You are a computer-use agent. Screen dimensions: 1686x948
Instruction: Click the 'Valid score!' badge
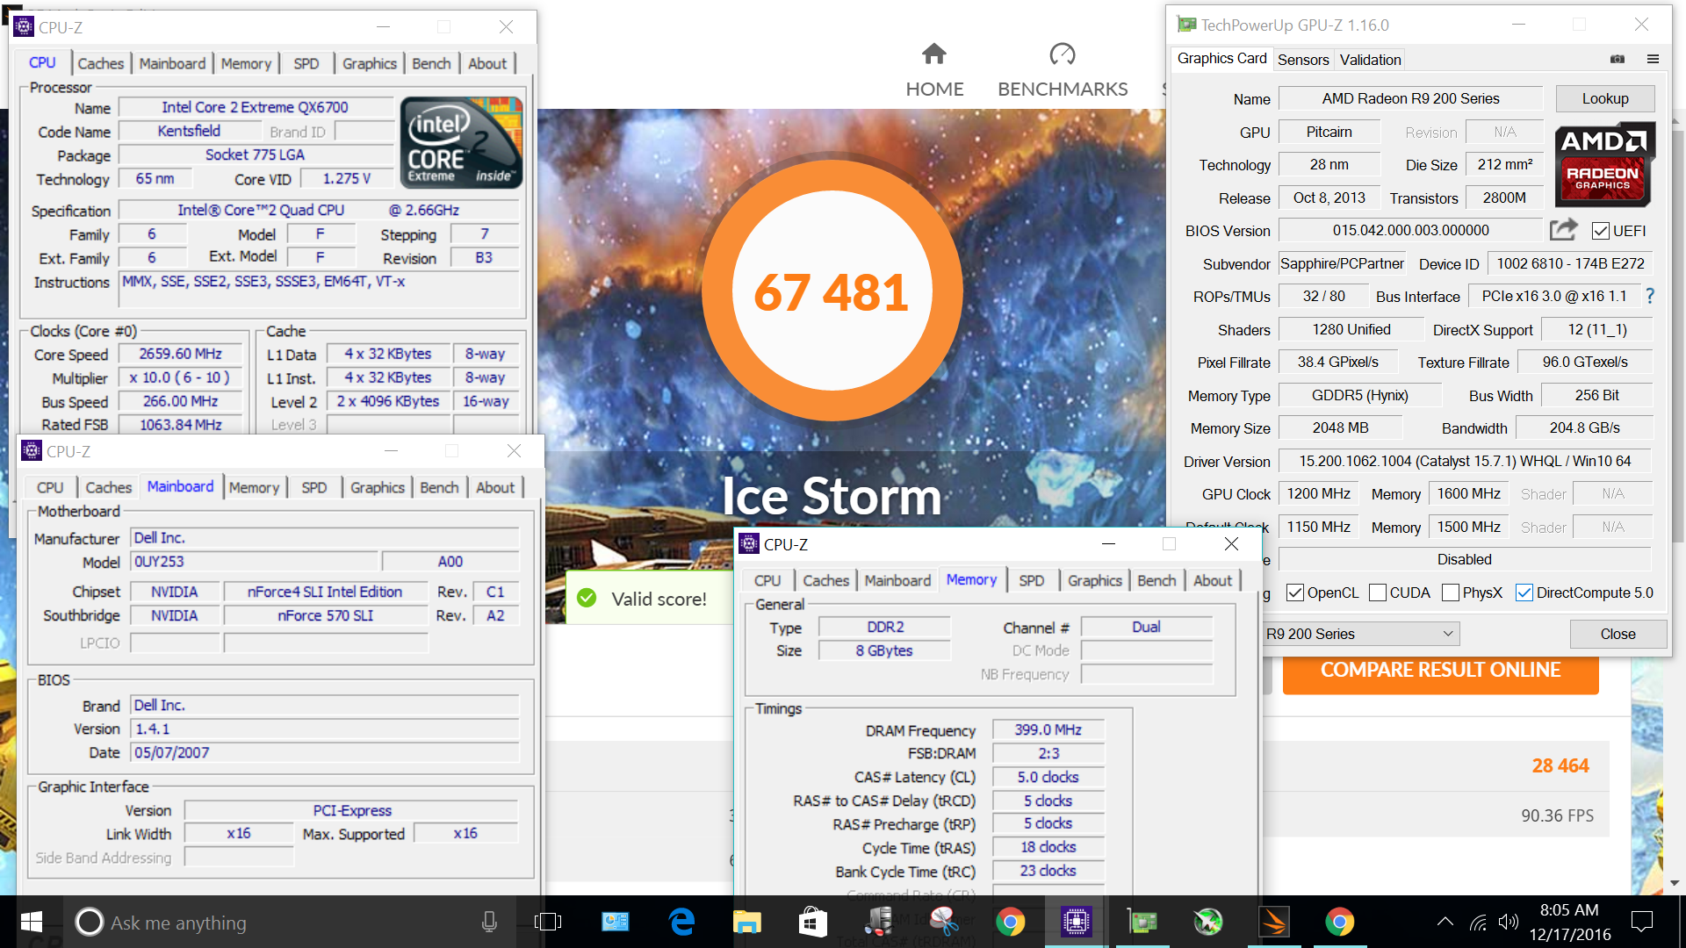point(648,599)
